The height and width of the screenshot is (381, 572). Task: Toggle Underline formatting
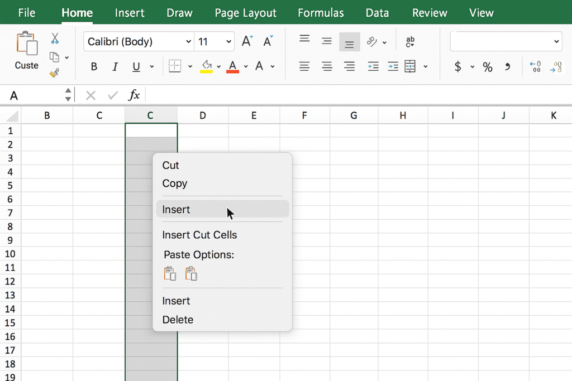136,67
